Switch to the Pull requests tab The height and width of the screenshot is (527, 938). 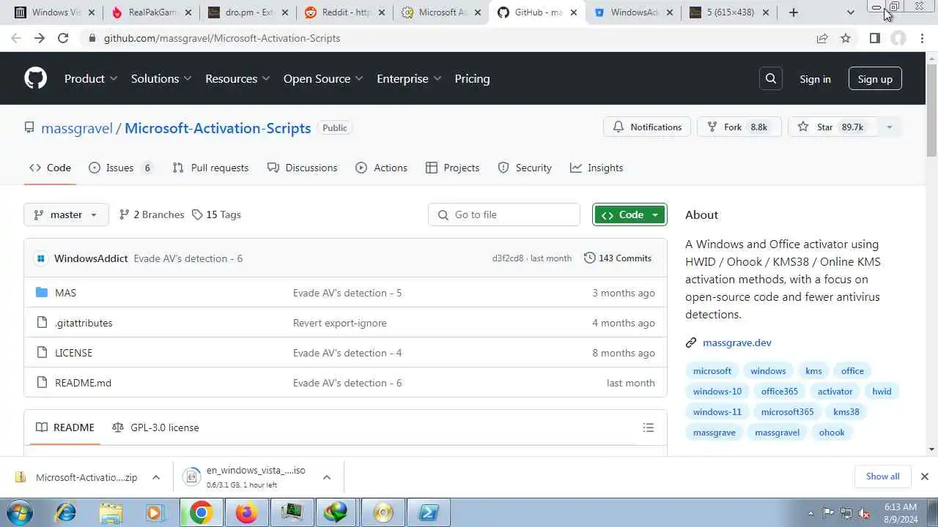pyautogui.click(x=210, y=168)
